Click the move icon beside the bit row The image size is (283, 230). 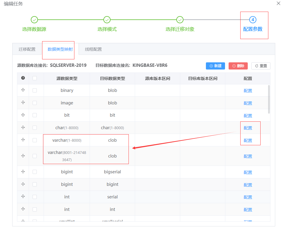coord(23,115)
